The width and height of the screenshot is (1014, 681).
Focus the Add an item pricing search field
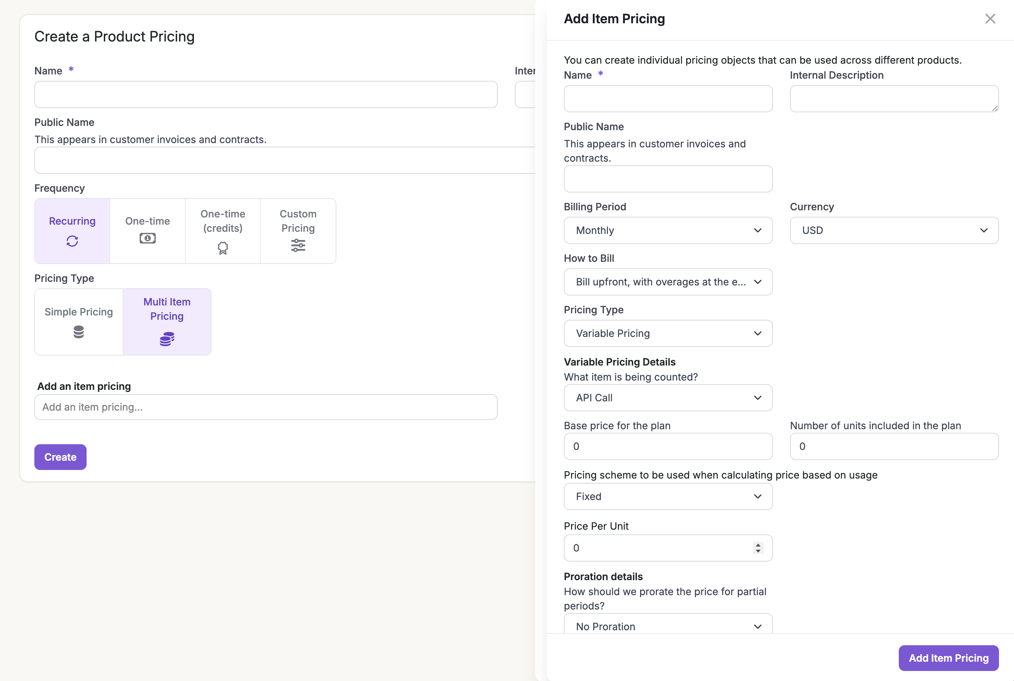265,407
